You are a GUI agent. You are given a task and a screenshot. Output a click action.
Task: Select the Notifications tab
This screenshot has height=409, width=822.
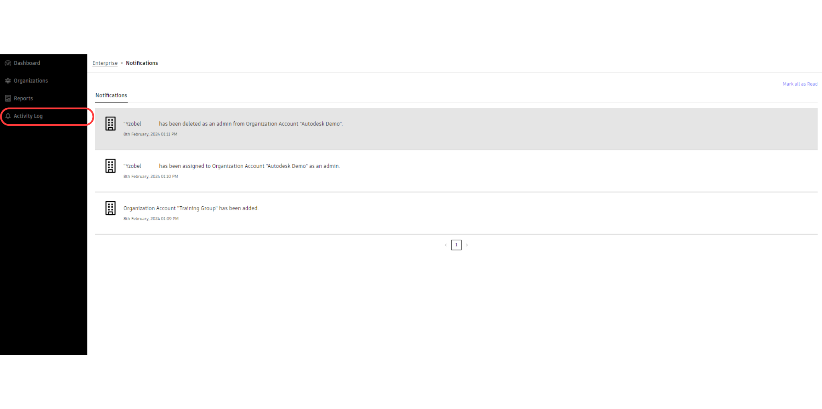111,96
